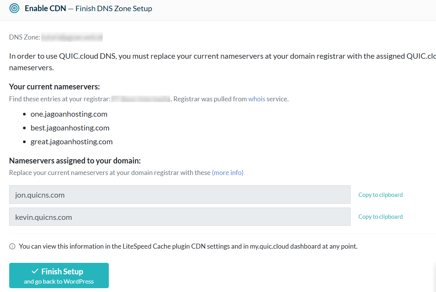Screen dimensions: 436x292
Task: Click the 'Enable CDN' header title
Action: [x=45, y=8]
